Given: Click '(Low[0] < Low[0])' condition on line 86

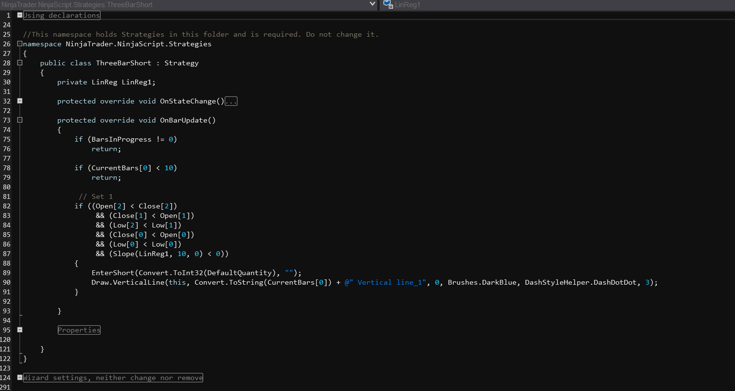Looking at the screenshot, I should (145, 244).
